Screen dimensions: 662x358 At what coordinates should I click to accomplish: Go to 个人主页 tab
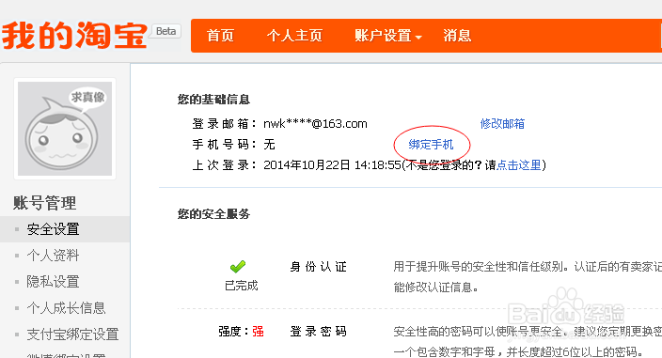tap(294, 36)
